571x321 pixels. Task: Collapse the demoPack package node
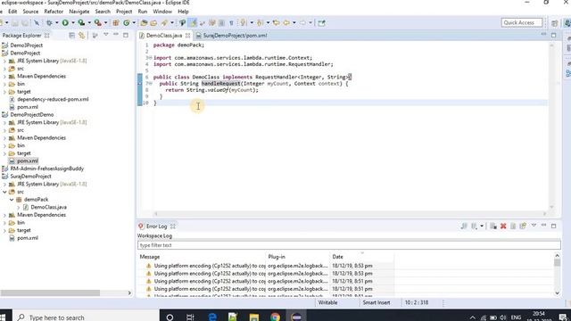tap(12, 200)
